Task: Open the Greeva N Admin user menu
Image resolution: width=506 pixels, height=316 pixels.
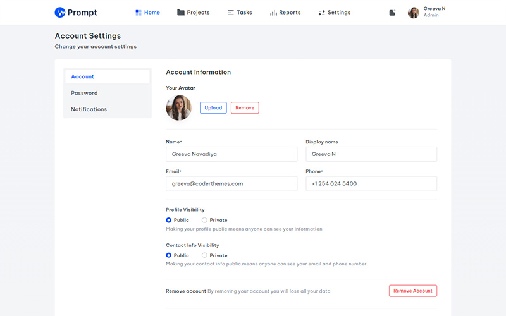Action: (x=434, y=12)
